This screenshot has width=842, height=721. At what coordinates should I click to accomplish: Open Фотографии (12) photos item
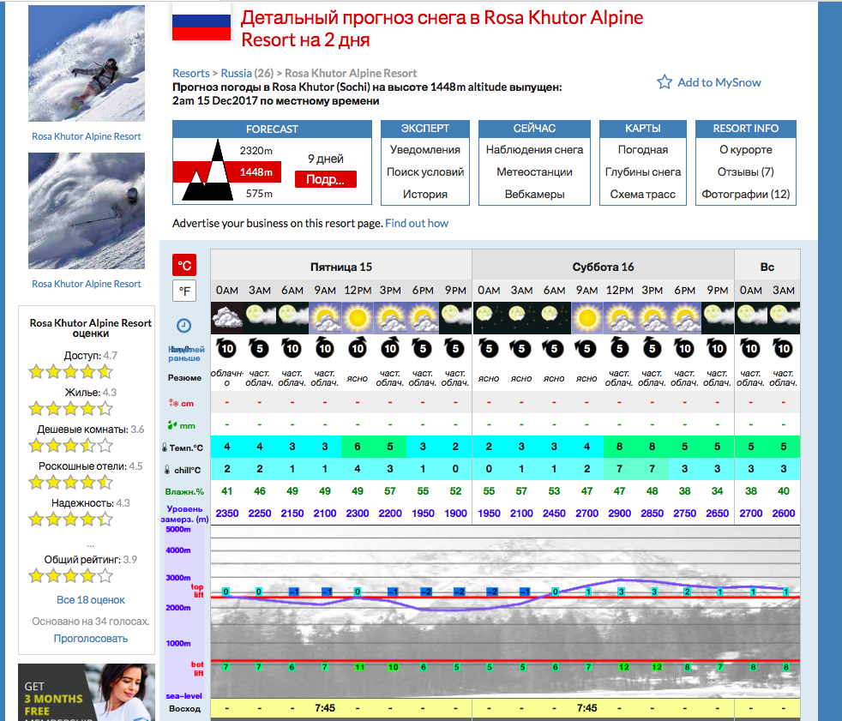pos(746,195)
